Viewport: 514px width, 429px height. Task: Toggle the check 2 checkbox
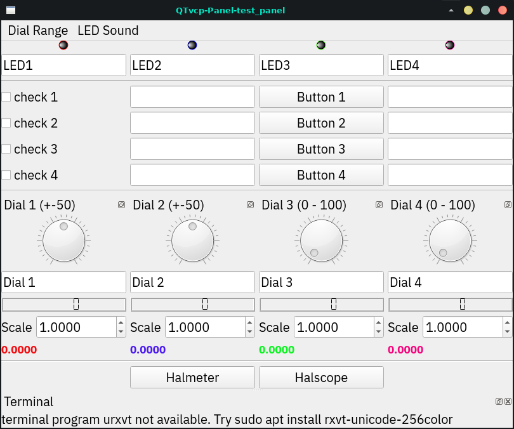6,123
